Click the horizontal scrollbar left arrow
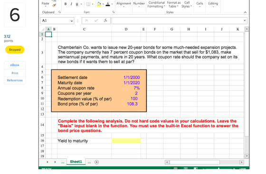Screen dimensions: 266x174 (x=167, y=162)
